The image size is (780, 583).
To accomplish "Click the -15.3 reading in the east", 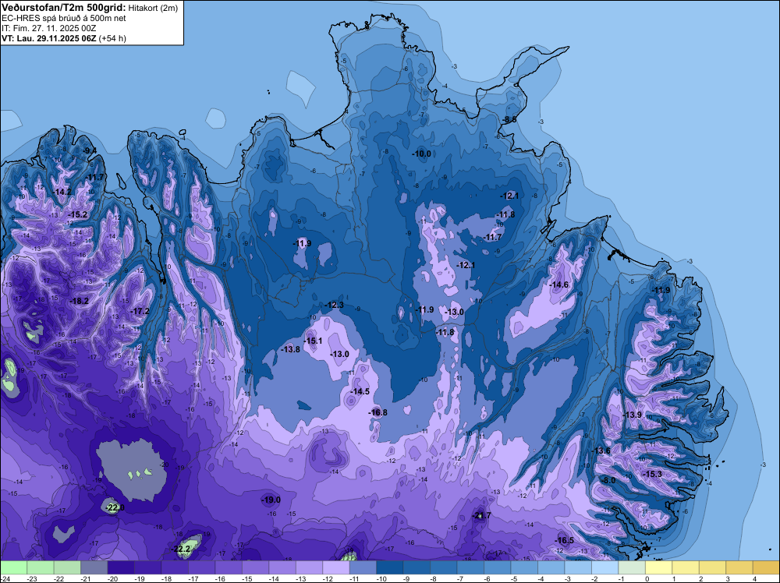I will coord(652,474).
